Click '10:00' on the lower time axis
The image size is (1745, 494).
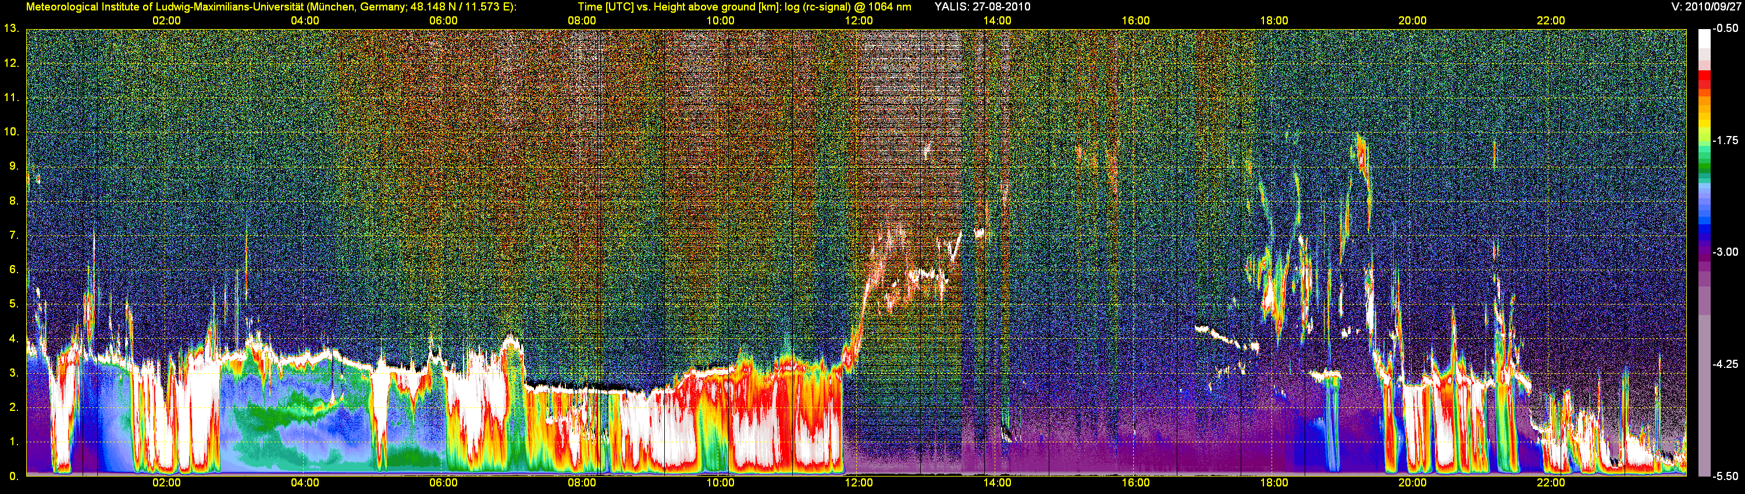tap(720, 483)
